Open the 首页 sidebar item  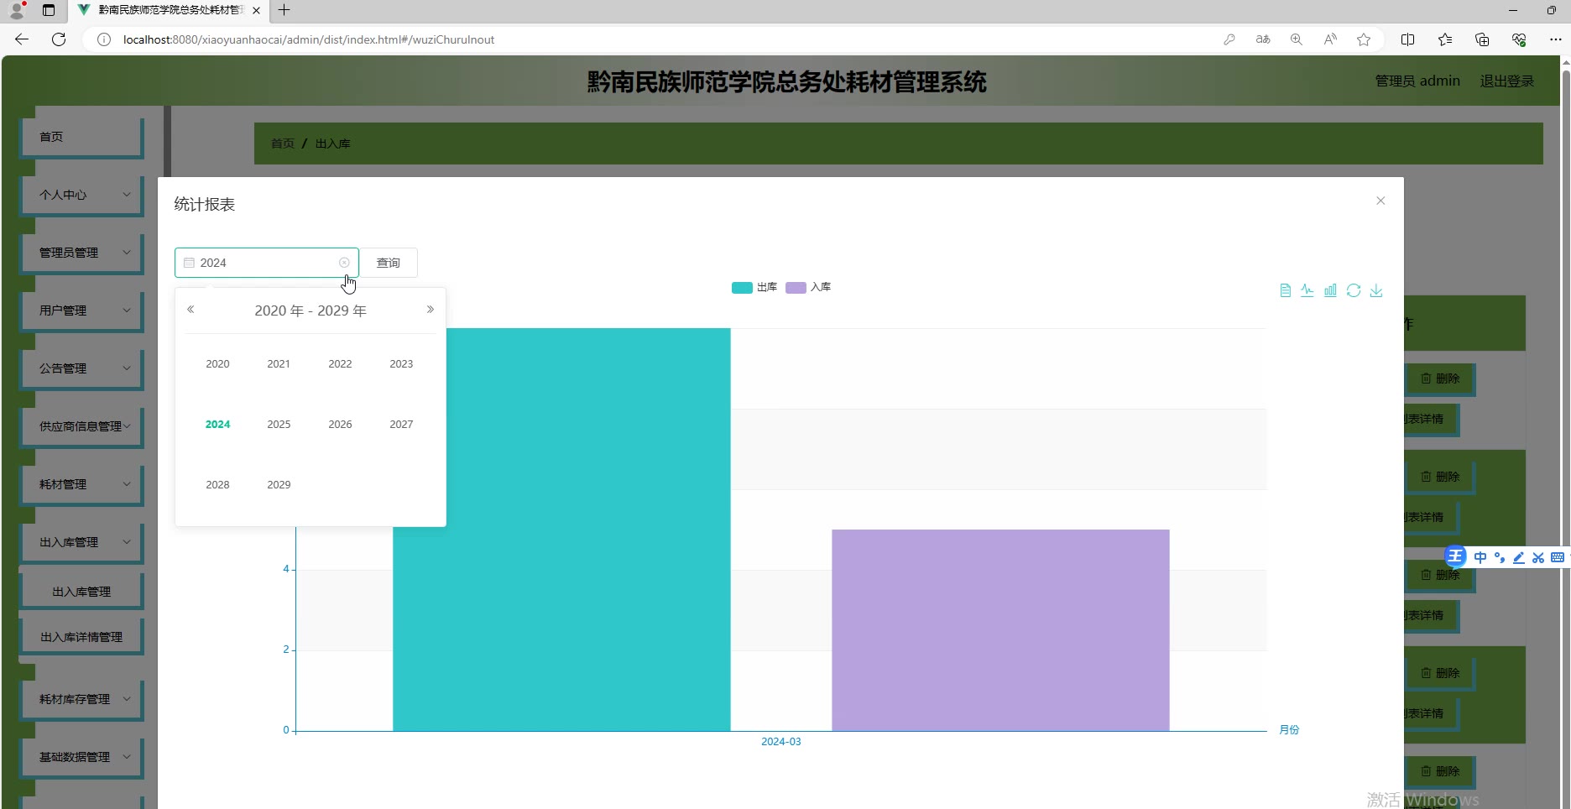click(82, 137)
